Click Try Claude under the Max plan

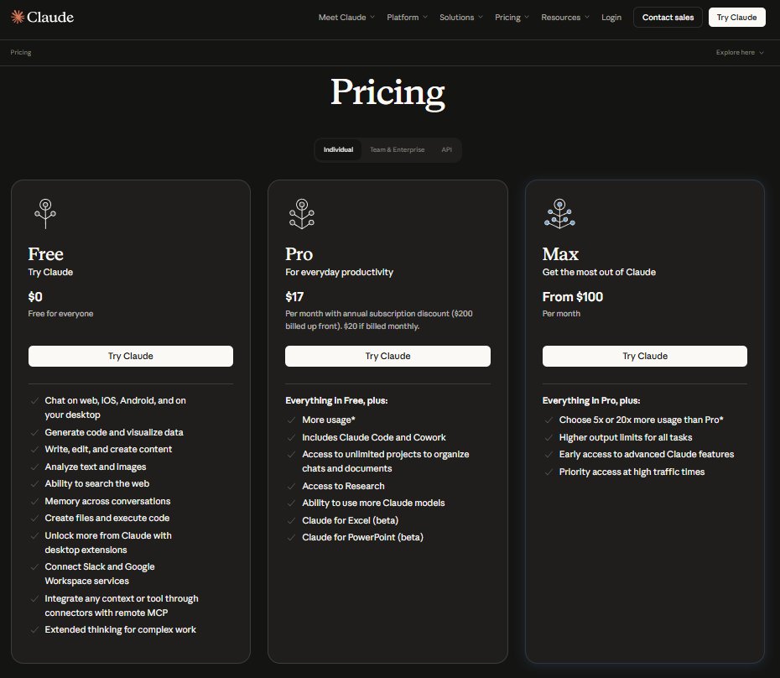pos(645,357)
